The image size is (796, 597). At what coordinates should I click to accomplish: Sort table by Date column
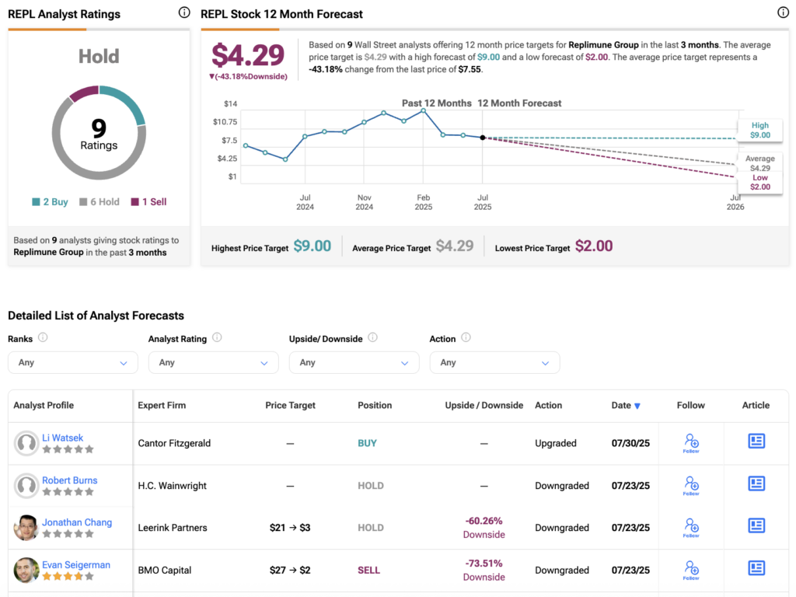coord(626,405)
